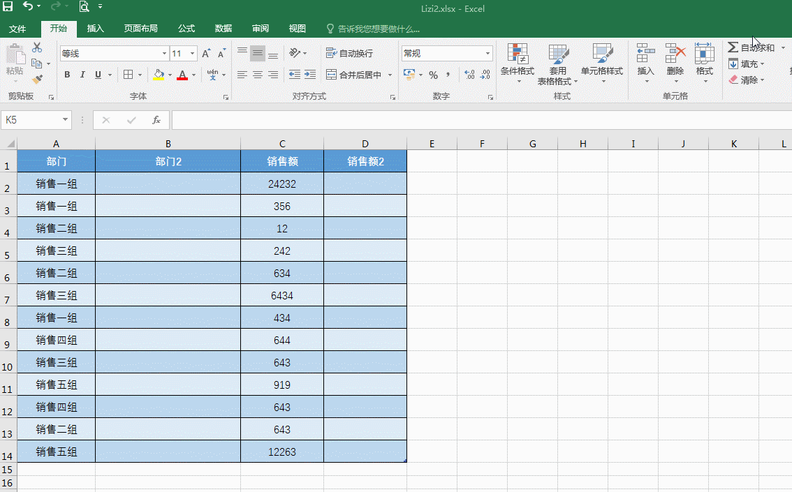Screen dimensions: 792x492
Task: Click the decrease decimal icon
Action: tap(485, 75)
